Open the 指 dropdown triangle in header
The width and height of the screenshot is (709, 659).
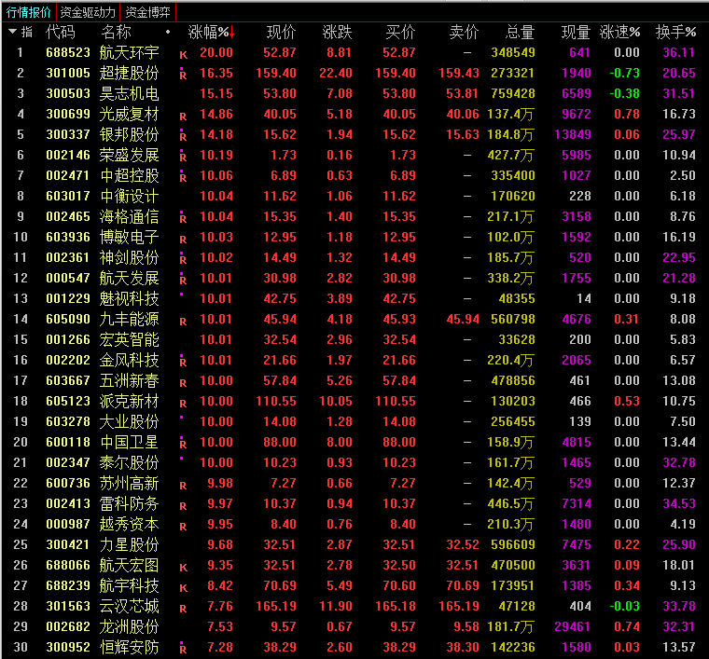click(x=12, y=32)
